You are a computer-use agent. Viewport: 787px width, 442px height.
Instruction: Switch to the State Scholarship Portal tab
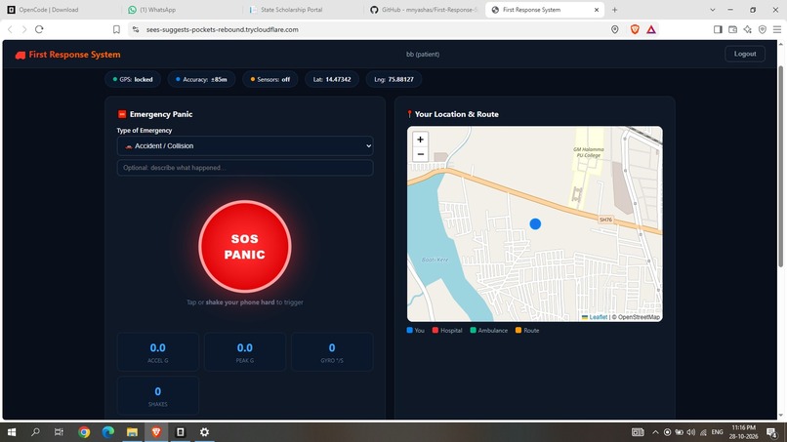303,10
